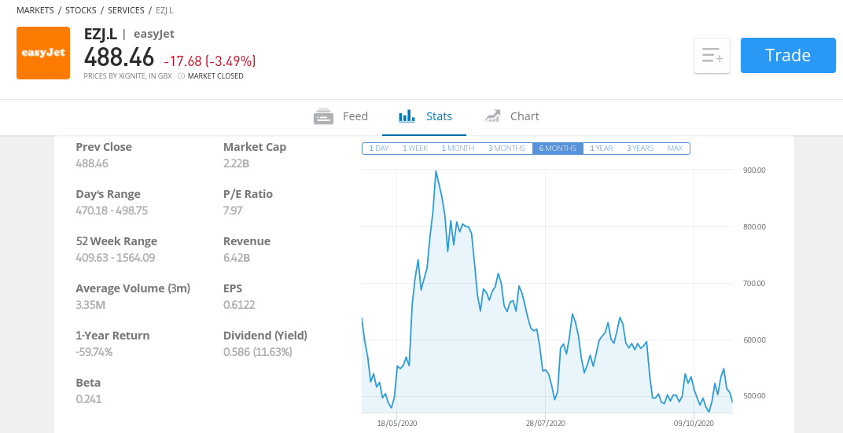Click the EZJ.L ticker heading
The height and width of the screenshot is (433, 843).
point(101,34)
